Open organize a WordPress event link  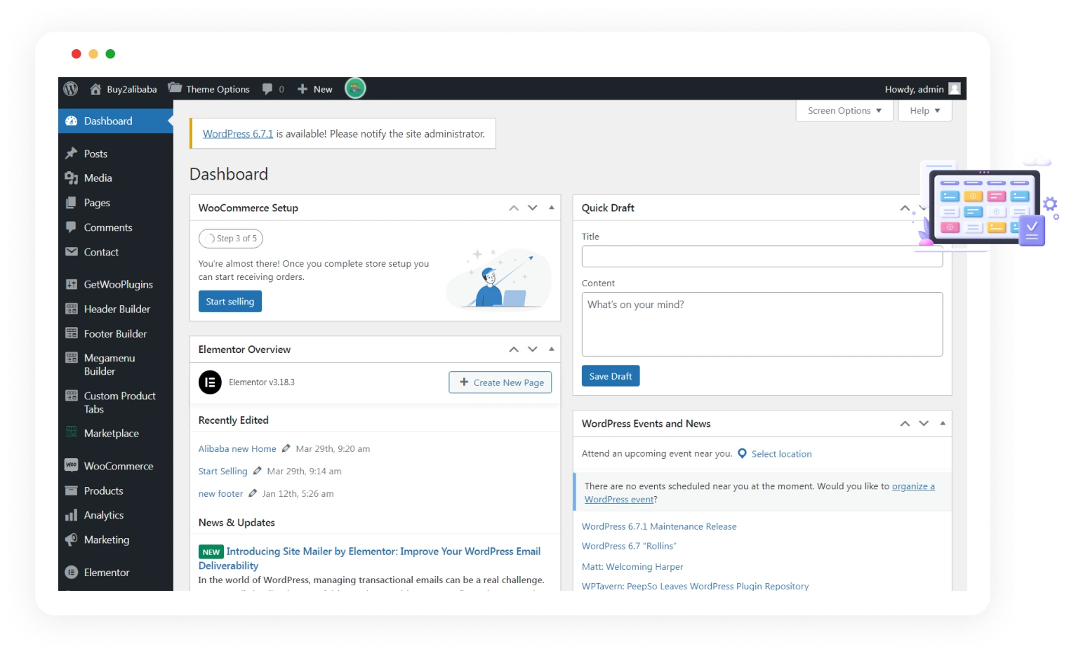(x=913, y=486)
